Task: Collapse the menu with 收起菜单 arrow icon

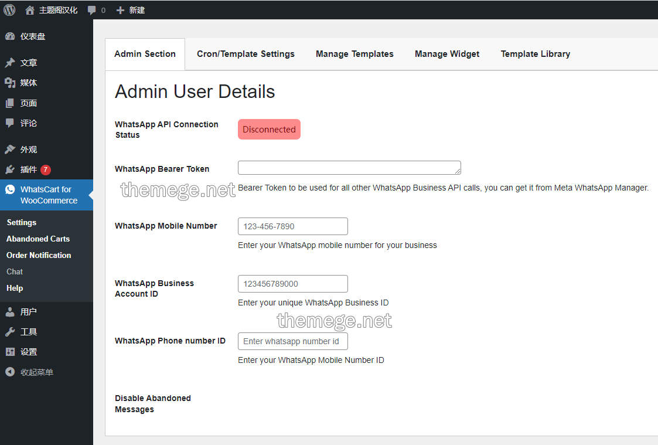Action: (x=10, y=372)
